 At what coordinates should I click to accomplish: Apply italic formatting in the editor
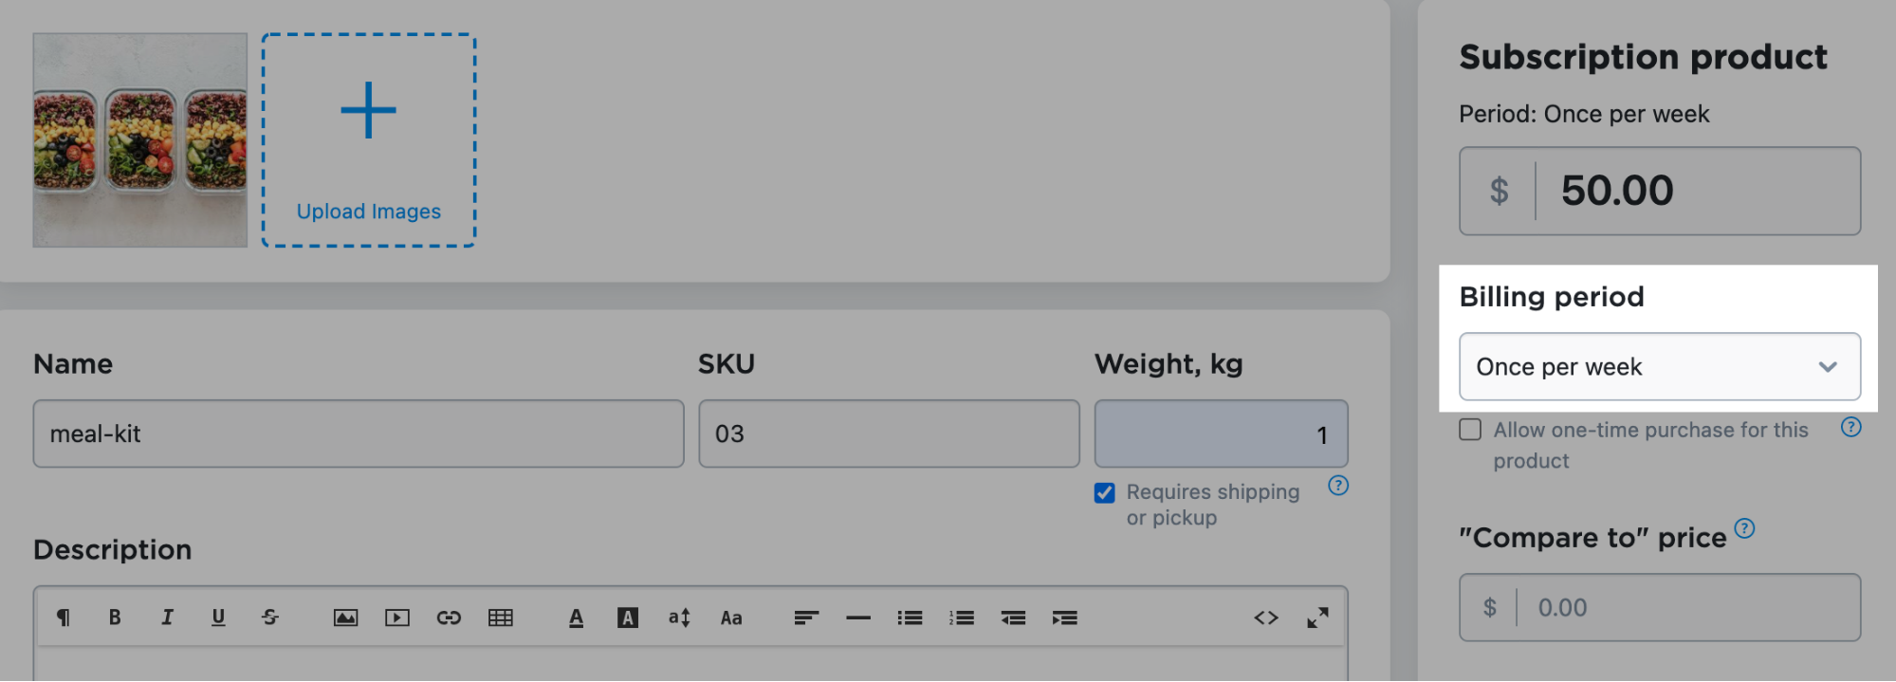[x=167, y=617]
